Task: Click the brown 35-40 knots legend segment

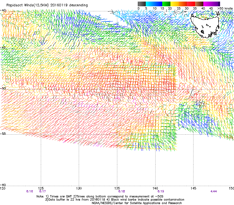Action: [x=199, y=4]
